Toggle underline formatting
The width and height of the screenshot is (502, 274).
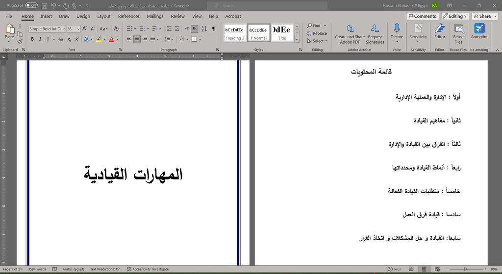[48, 39]
